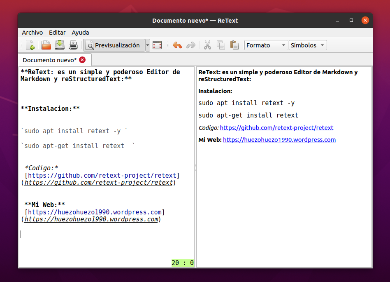Click the `sudo apt-get install retext` editor line
The image size is (390, 282).
[78, 146]
